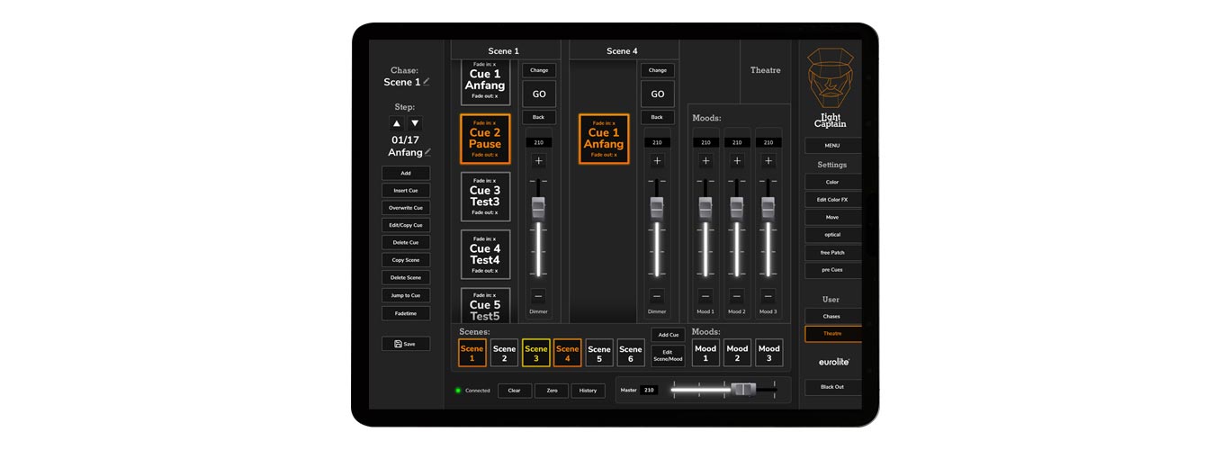
Task: Open the Edit Color FX settings
Action: click(831, 200)
